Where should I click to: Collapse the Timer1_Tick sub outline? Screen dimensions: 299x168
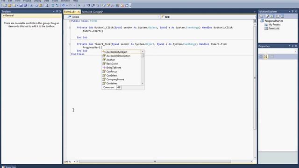pos(70,44)
